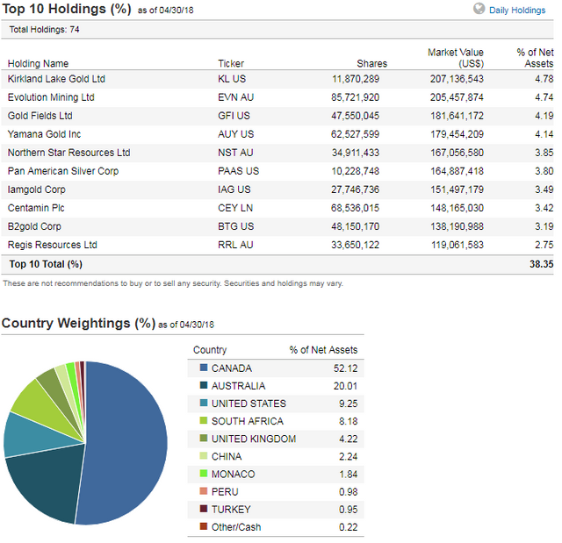Click market value 119,061,583
562x543 pixels.
pyautogui.click(x=457, y=246)
